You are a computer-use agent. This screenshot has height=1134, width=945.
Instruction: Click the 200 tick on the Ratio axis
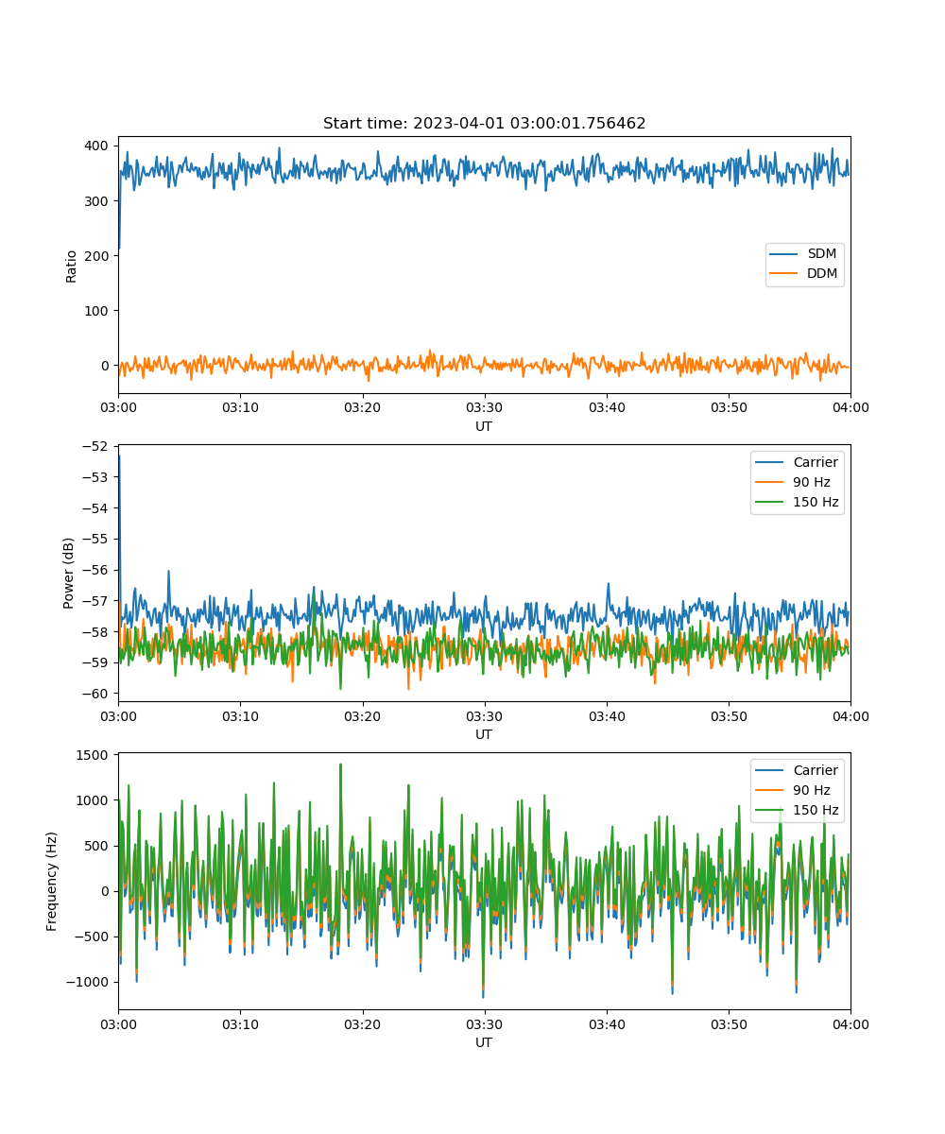98,255
